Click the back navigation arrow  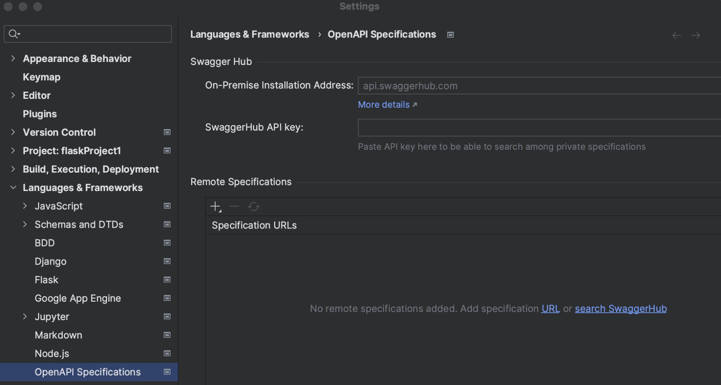676,35
